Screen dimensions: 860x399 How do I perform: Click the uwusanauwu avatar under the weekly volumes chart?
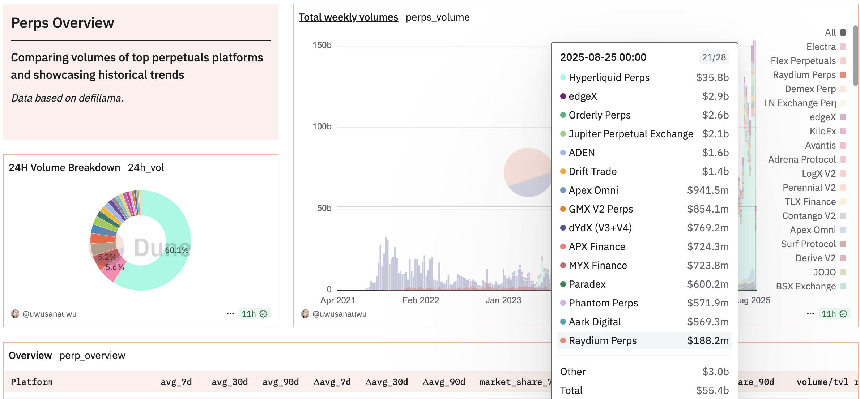click(x=305, y=314)
